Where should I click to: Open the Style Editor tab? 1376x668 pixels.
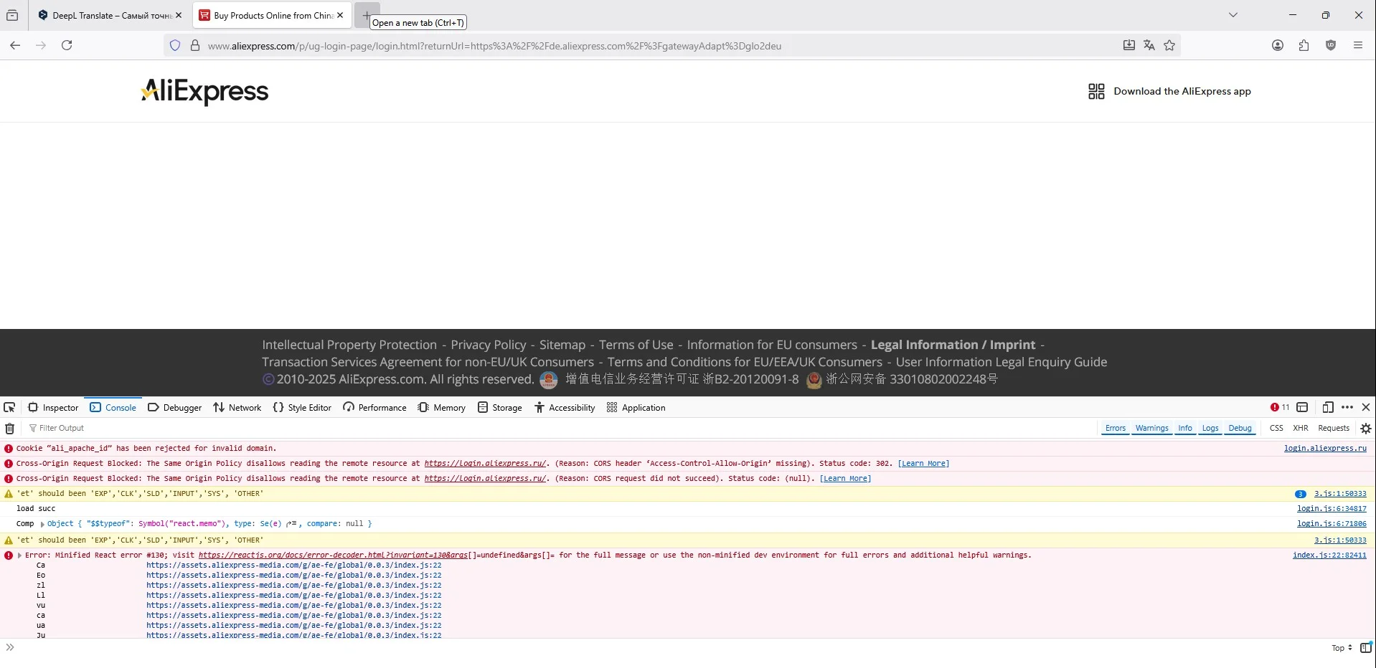(x=302, y=407)
